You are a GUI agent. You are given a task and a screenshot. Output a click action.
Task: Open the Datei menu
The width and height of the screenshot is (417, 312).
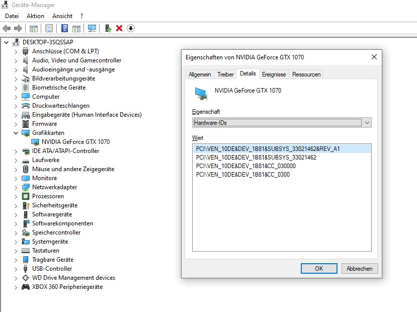click(12, 16)
